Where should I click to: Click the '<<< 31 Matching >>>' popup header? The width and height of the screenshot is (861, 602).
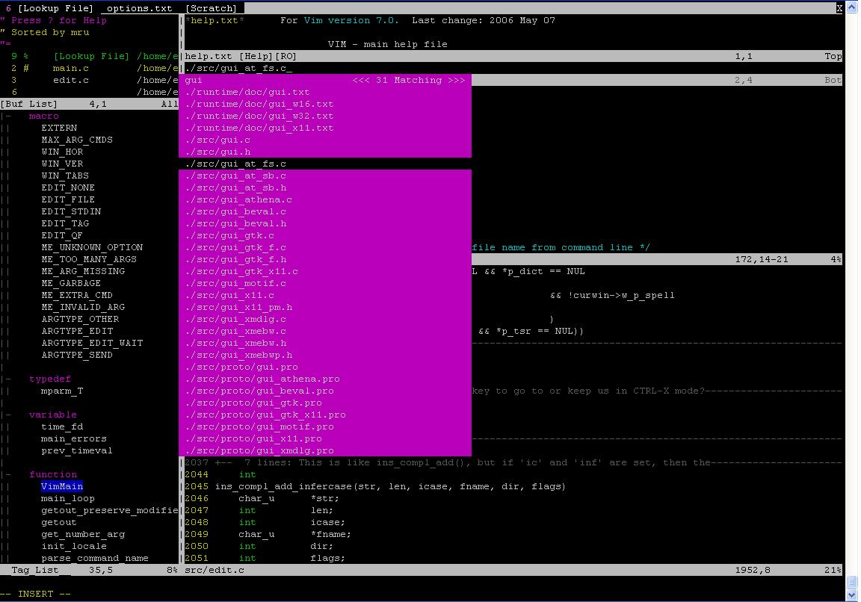409,80
